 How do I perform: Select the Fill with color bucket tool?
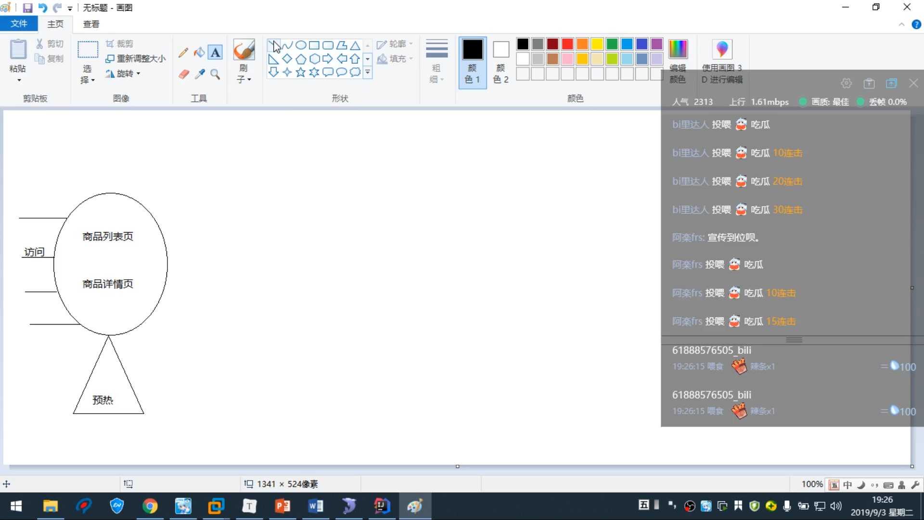pos(199,52)
